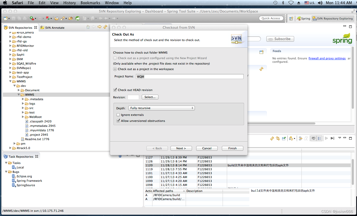Toggle show comment viewer icon in history
357x216 pixels.
tap(313, 138)
